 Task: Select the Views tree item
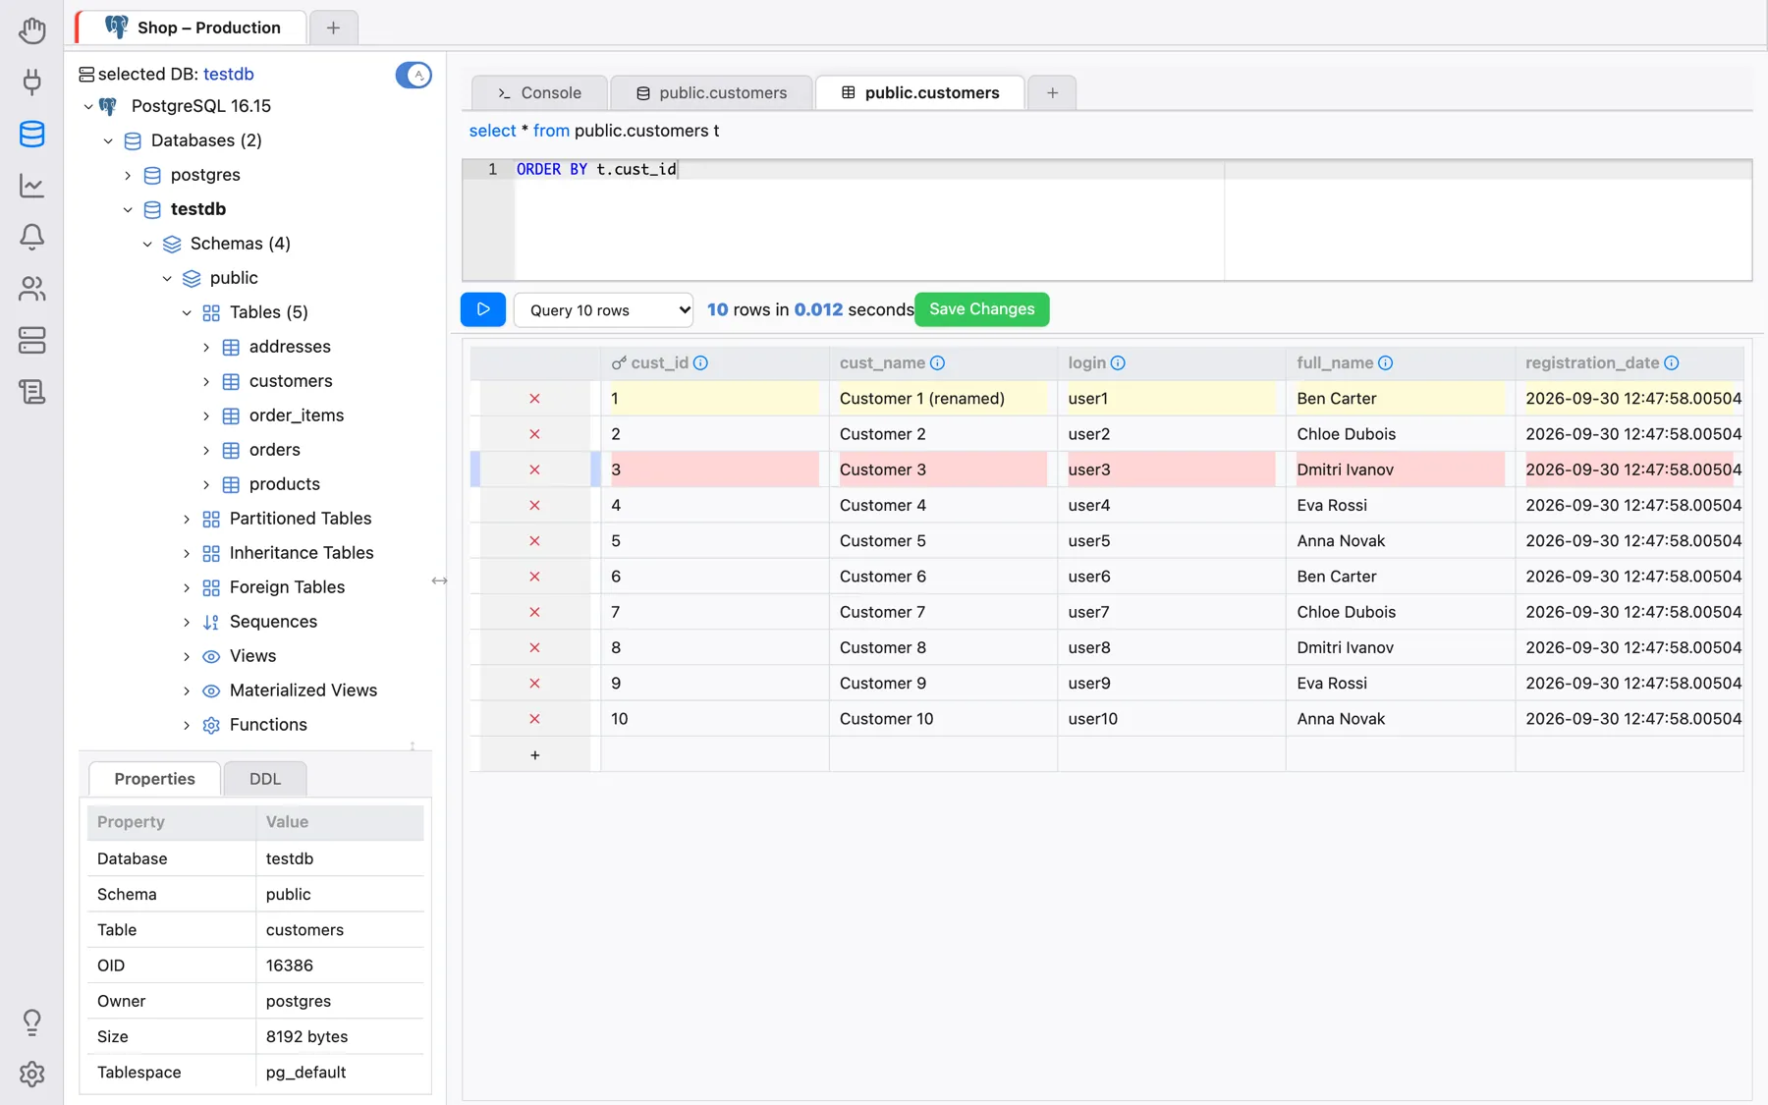click(252, 656)
